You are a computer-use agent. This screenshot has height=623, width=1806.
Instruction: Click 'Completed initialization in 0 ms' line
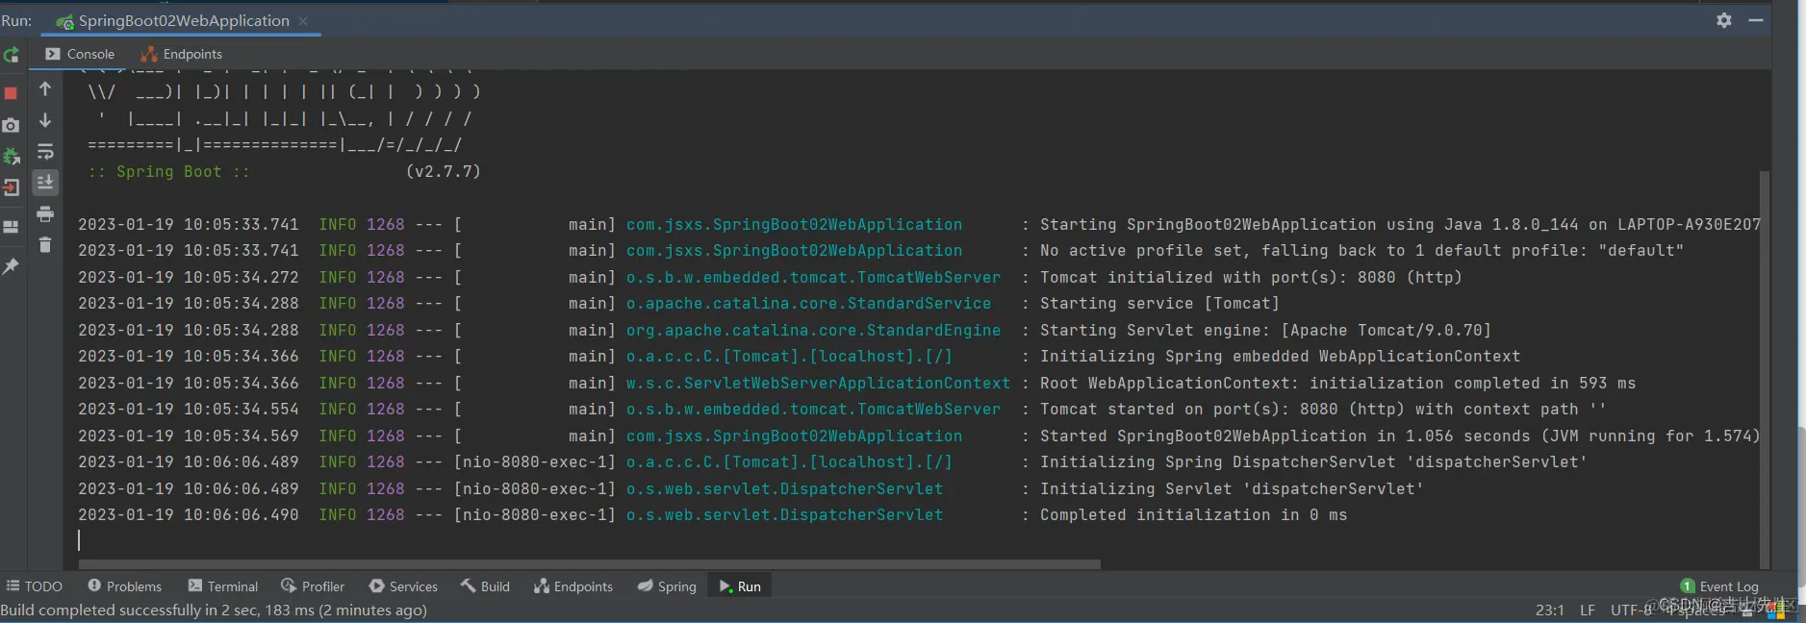click(x=712, y=514)
